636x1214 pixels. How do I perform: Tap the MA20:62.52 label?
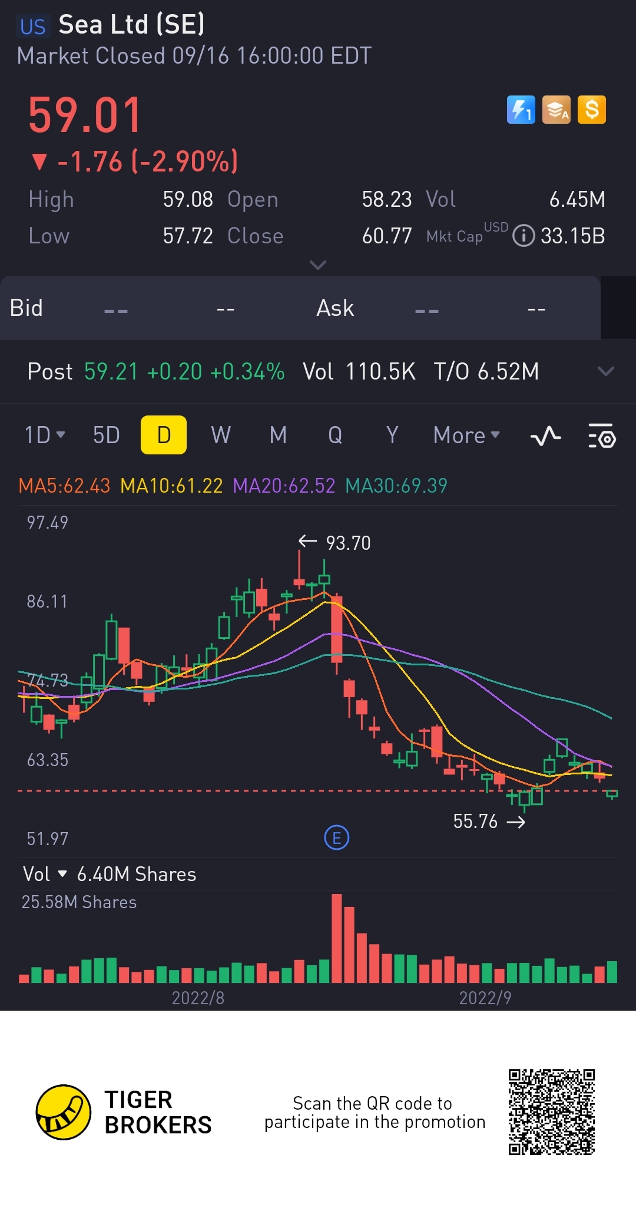pyautogui.click(x=284, y=486)
